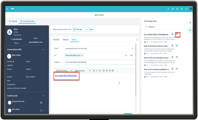Open the user profile avatar

[x=191, y=9]
